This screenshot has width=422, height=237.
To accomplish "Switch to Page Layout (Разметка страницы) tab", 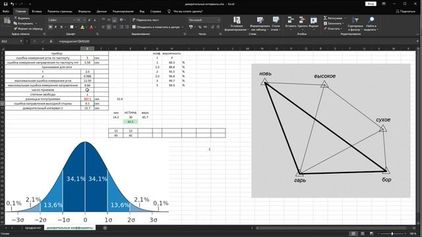I will click(x=60, y=11).
